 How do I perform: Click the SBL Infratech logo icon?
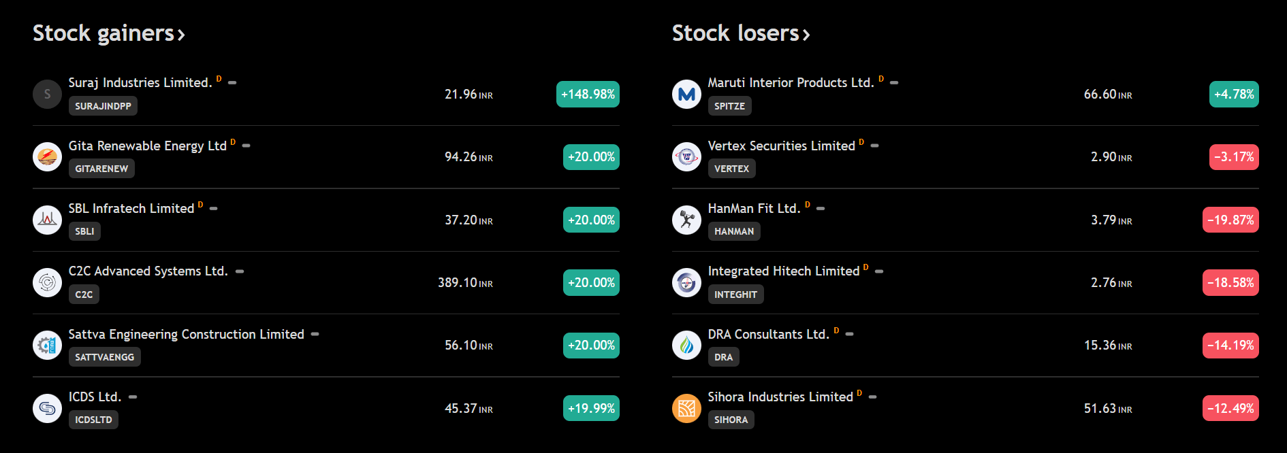(x=47, y=220)
